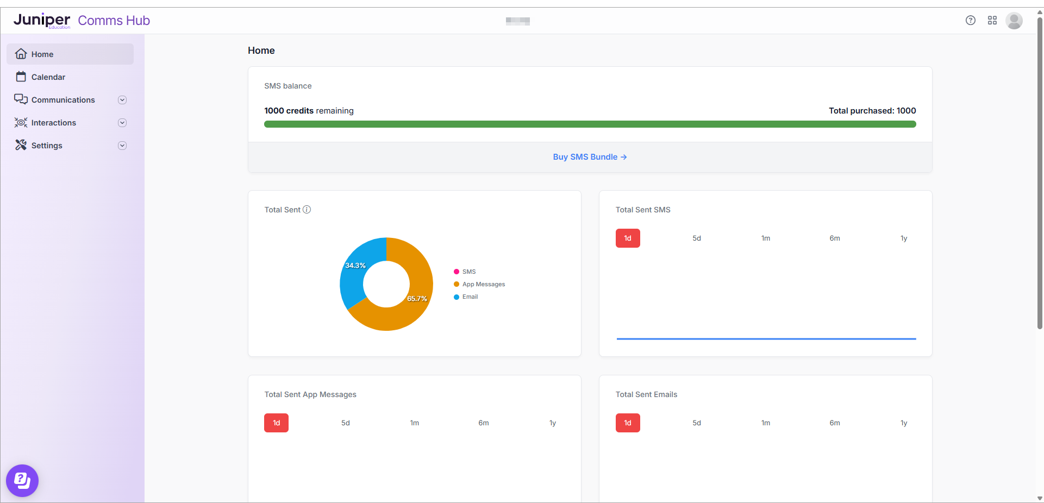
Task: Switch to the Calendar page
Action: click(47, 77)
